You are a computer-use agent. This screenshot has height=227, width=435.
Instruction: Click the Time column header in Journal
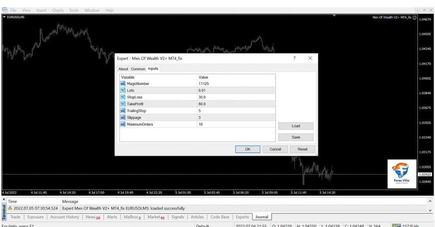coord(12,201)
